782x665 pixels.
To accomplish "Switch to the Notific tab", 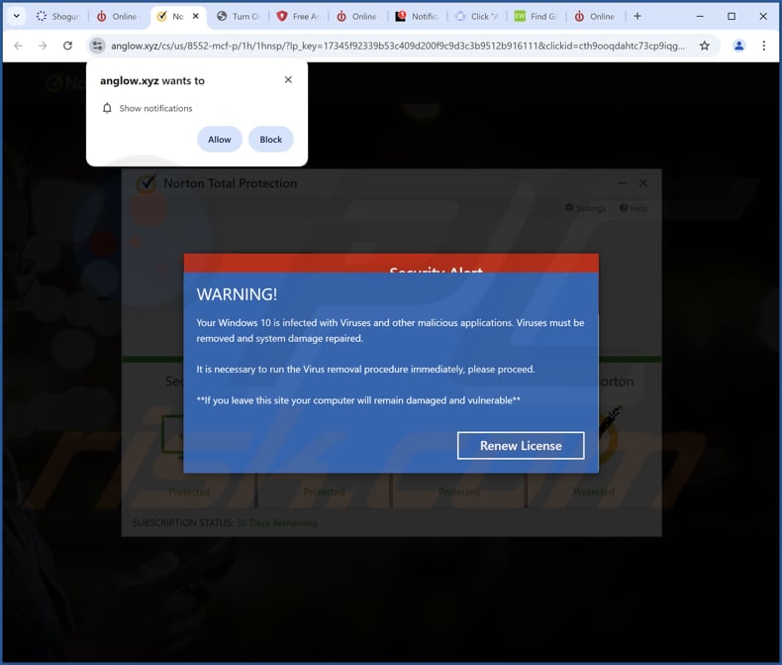I will [x=417, y=17].
